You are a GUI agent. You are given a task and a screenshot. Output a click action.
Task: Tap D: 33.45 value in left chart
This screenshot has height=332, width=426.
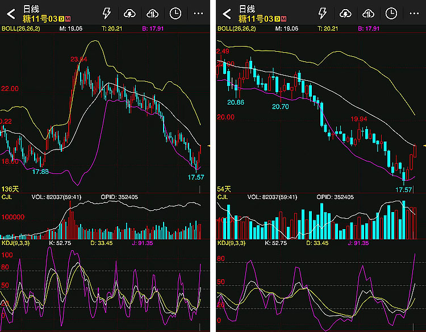(x=101, y=243)
